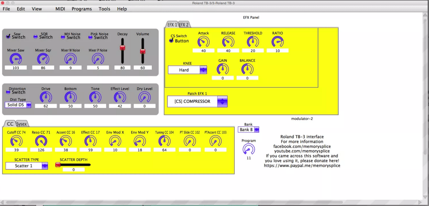Click the Effect CC 17 knob
Viewport: 429px width, 206px height.
90,141
